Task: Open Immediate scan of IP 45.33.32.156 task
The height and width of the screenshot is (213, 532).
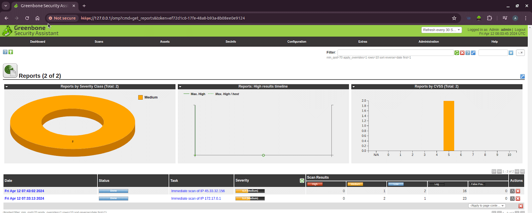Action: pos(198,191)
